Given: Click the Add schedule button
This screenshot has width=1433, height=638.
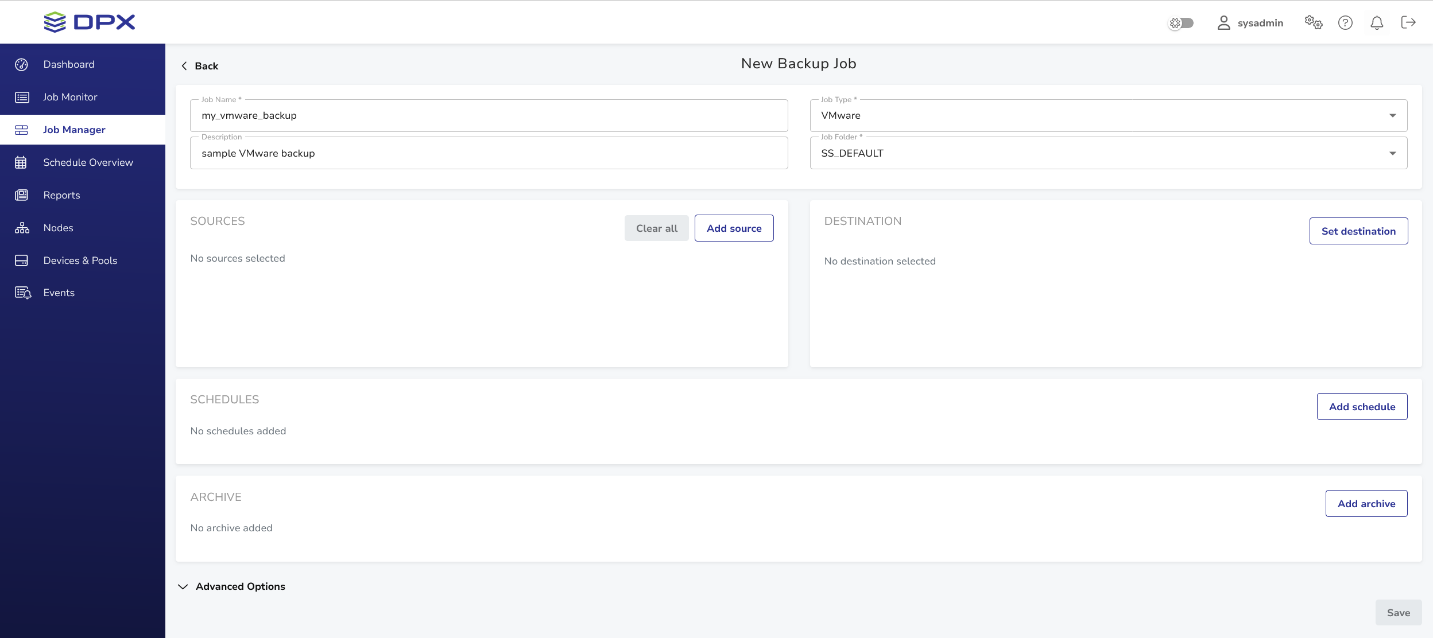Looking at the screenshot, I should (1362, 407).
